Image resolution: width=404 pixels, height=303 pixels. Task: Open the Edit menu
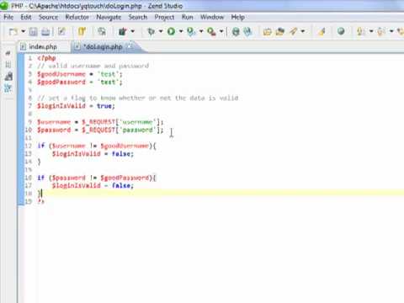26,17
